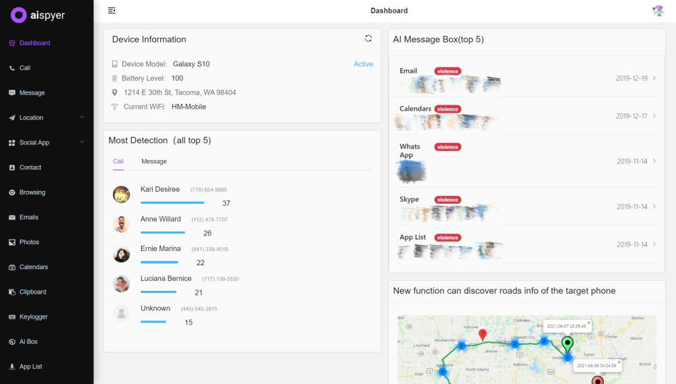Click Anne Willard's call count bar
Screen dimensions: 676x384
(x=162, y=232)
